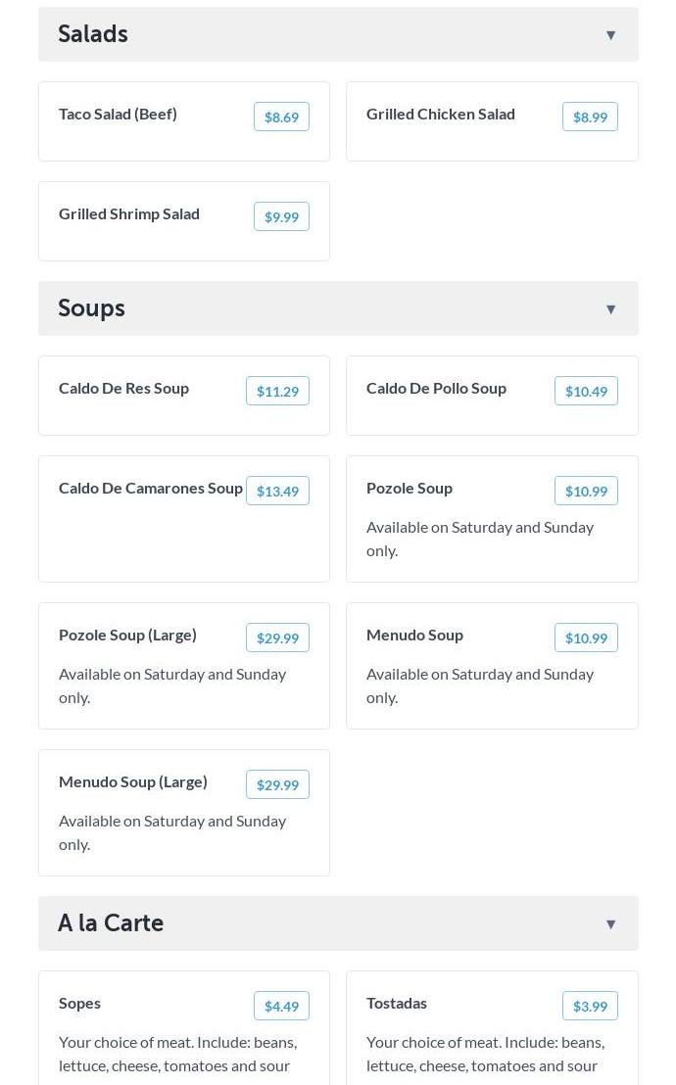Open the Grilled Shrimp Salad item title
Screen dimensions: 676x1085
tap(129, 214)
